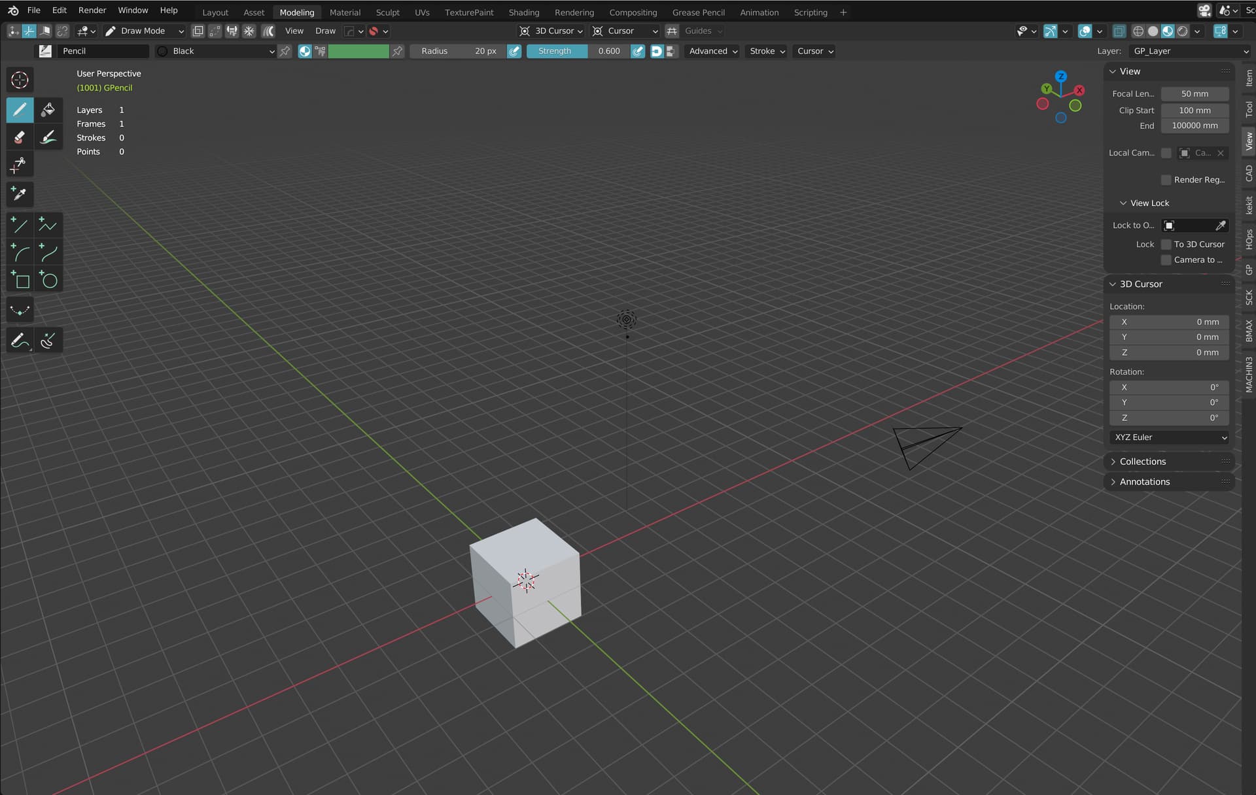
Task: Select the Circle draw tool
Action: point(48,280)
